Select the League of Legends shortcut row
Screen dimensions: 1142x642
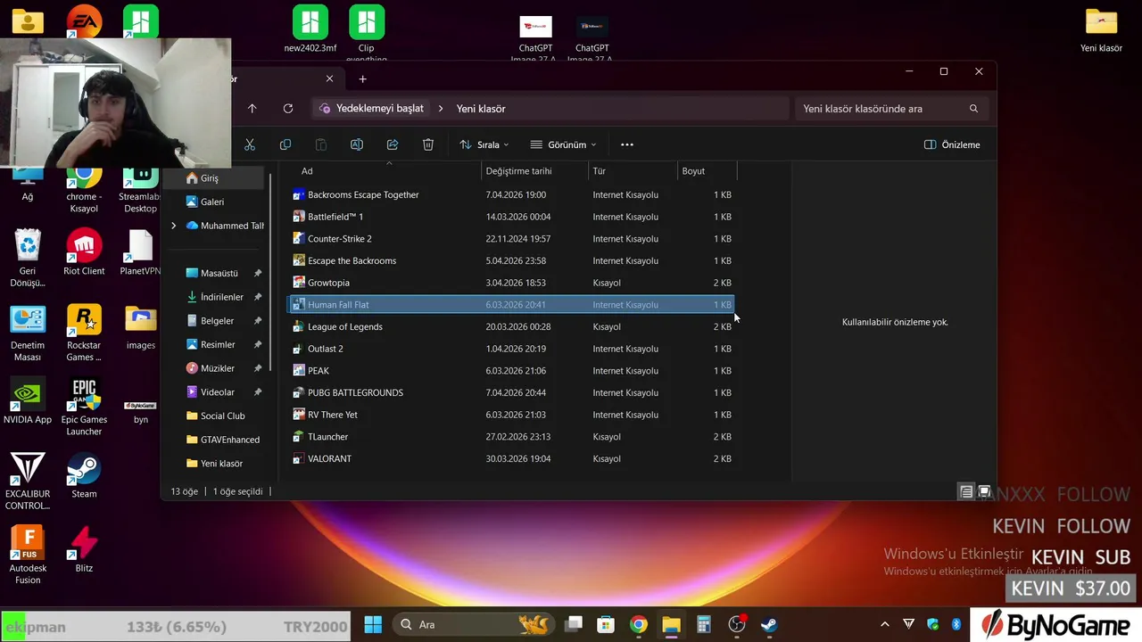pyautogui.click(x=510, y=326)
